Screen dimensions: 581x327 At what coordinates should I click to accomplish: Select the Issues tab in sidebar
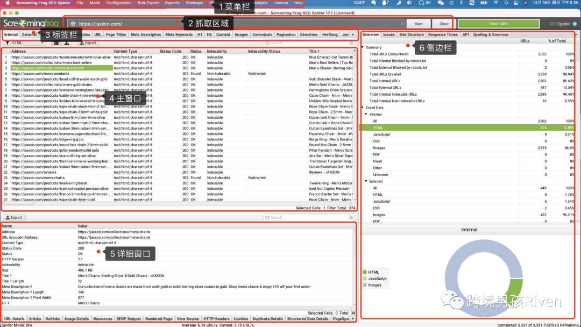pyautogui.click(x=389, y=34)
